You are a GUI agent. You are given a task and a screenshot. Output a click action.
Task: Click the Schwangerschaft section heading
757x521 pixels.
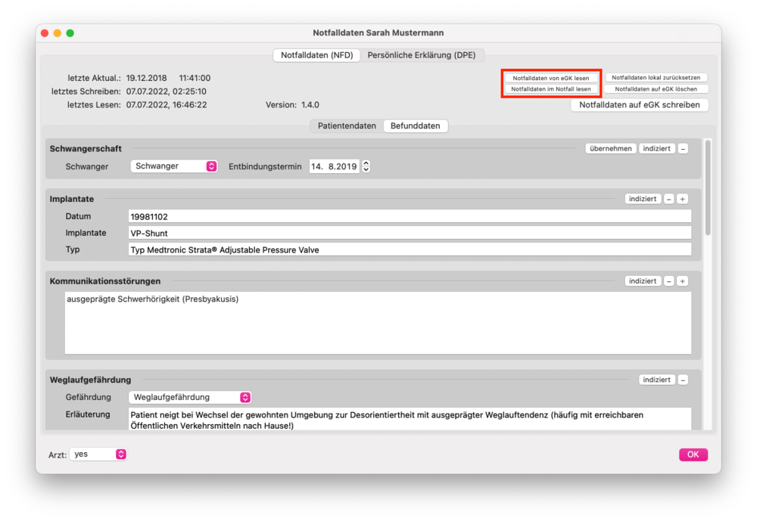[86, 148]
